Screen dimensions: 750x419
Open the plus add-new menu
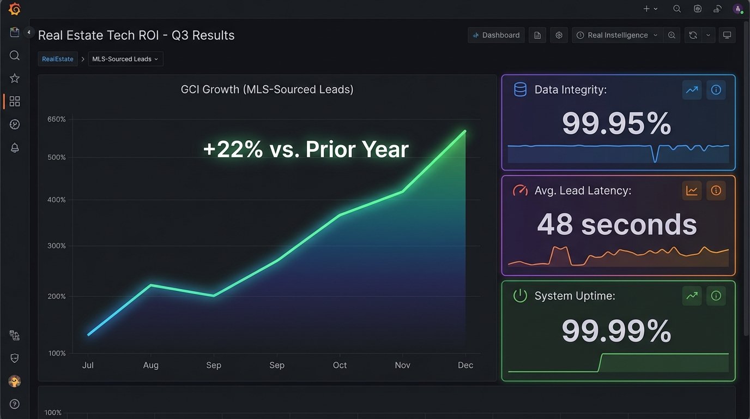click(650, 9)
